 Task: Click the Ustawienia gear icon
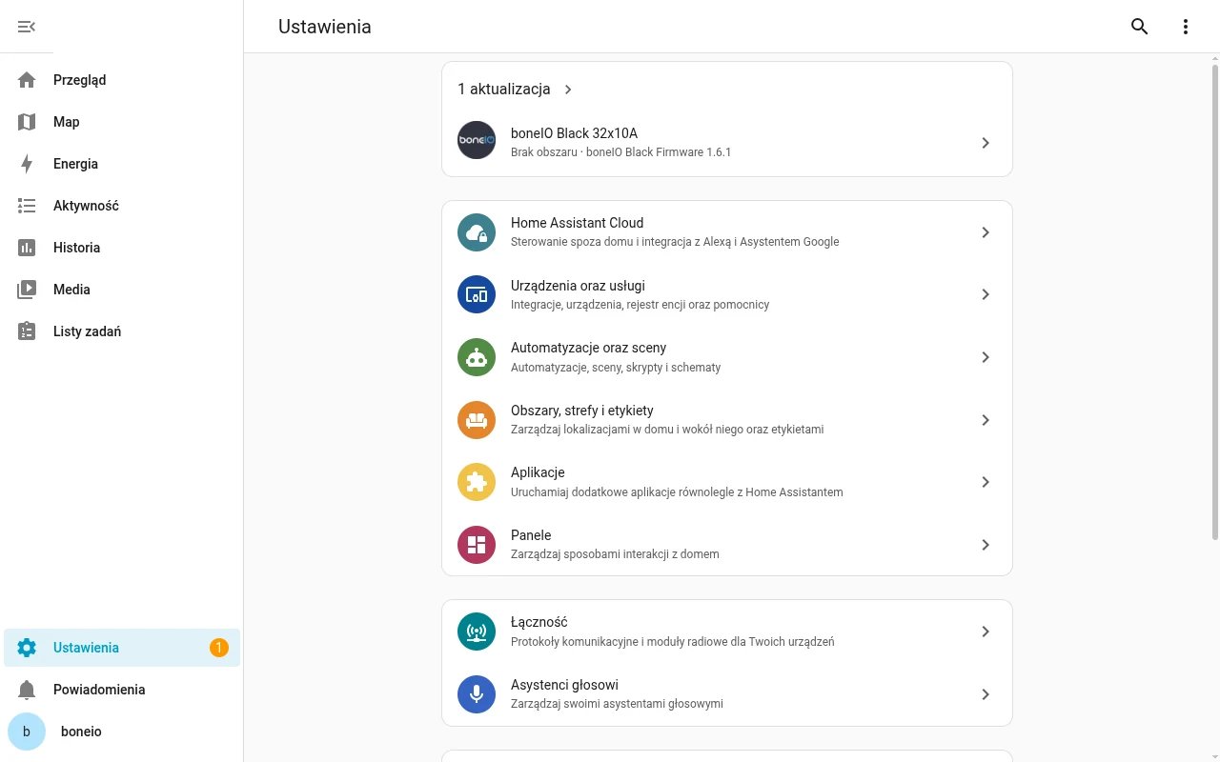point(27,648)
